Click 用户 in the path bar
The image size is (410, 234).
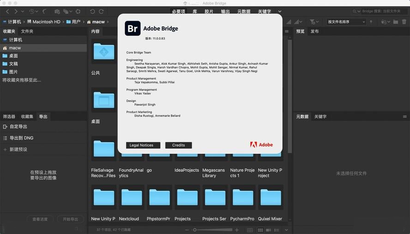pyautogui.click(x=73, y=22)
